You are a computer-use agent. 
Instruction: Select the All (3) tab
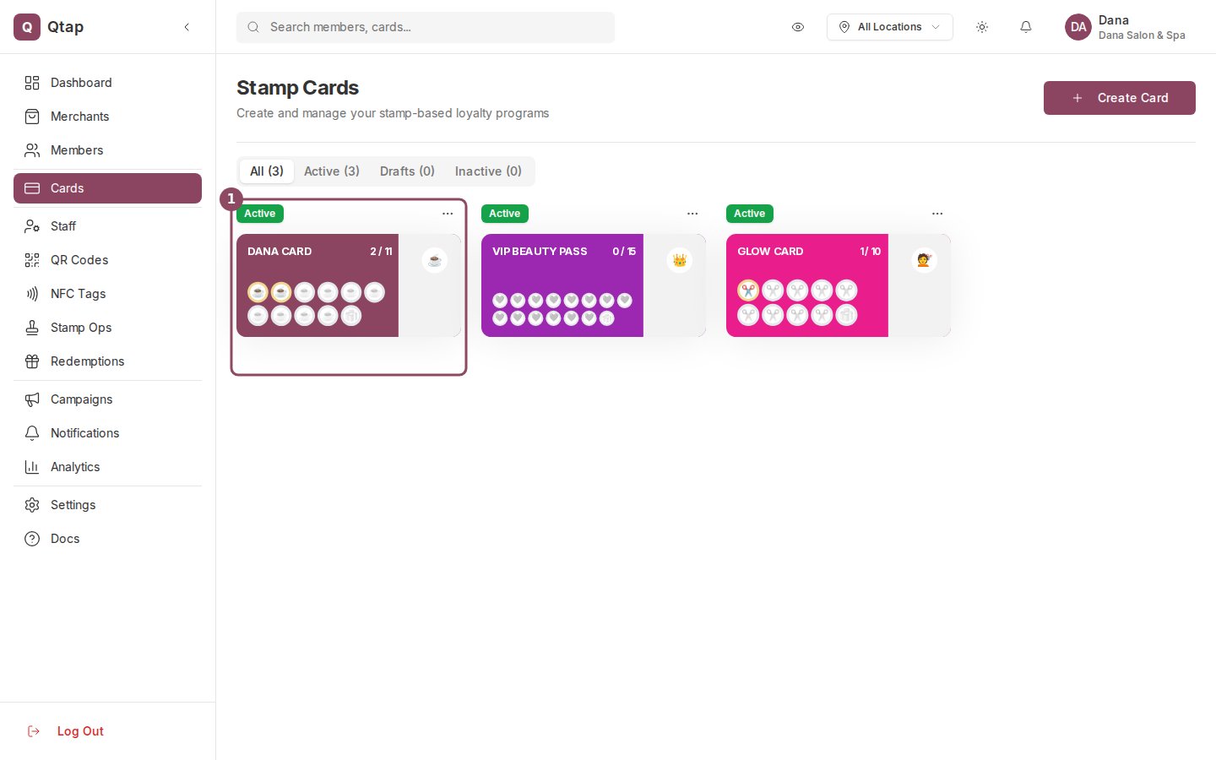pos(267,171)
